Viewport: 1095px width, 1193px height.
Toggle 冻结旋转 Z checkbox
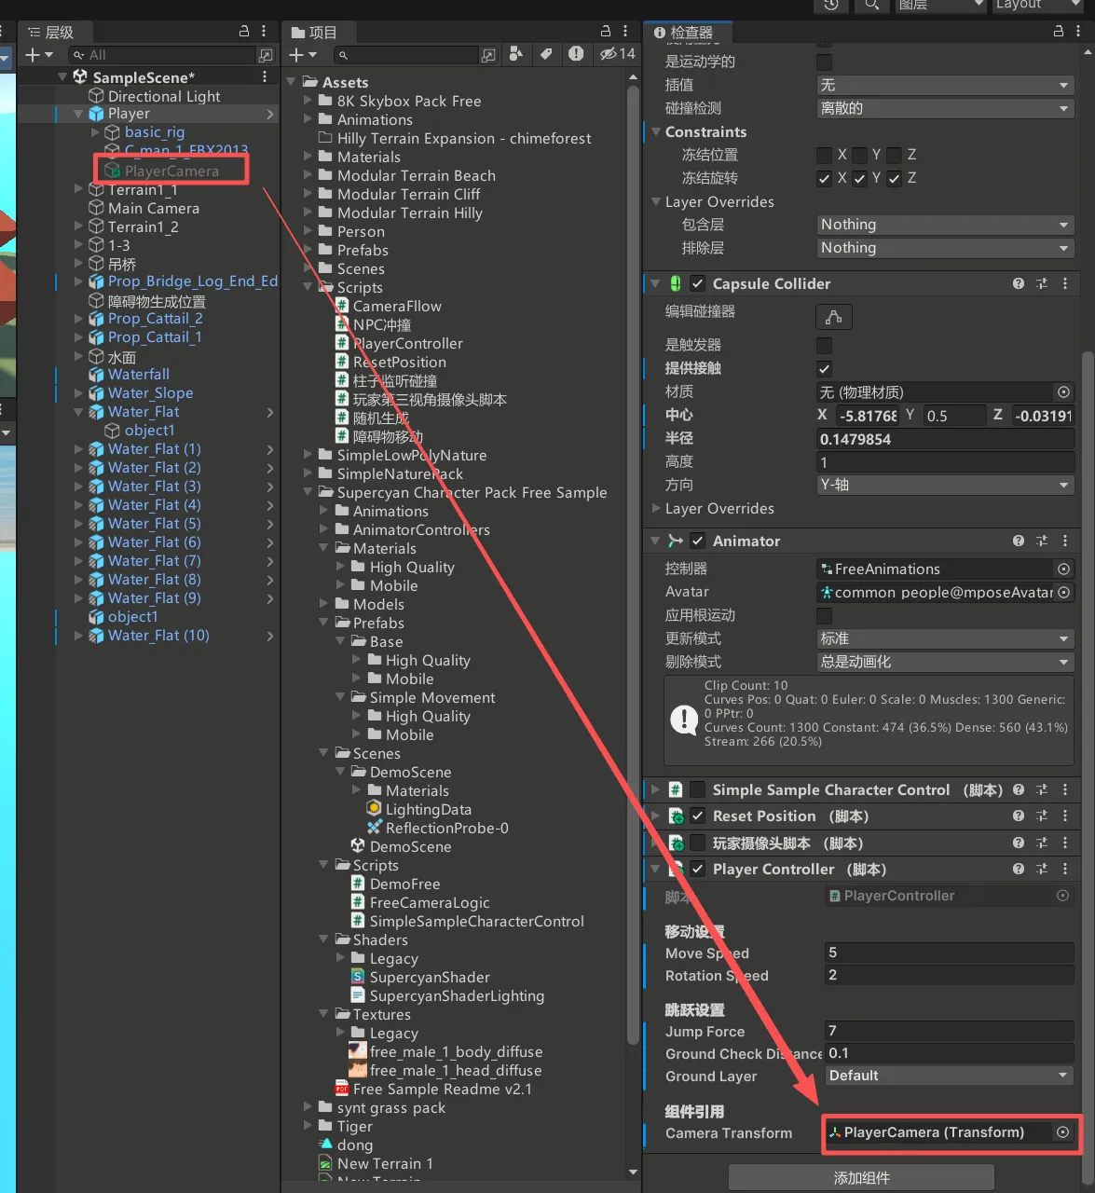point(894,178)
